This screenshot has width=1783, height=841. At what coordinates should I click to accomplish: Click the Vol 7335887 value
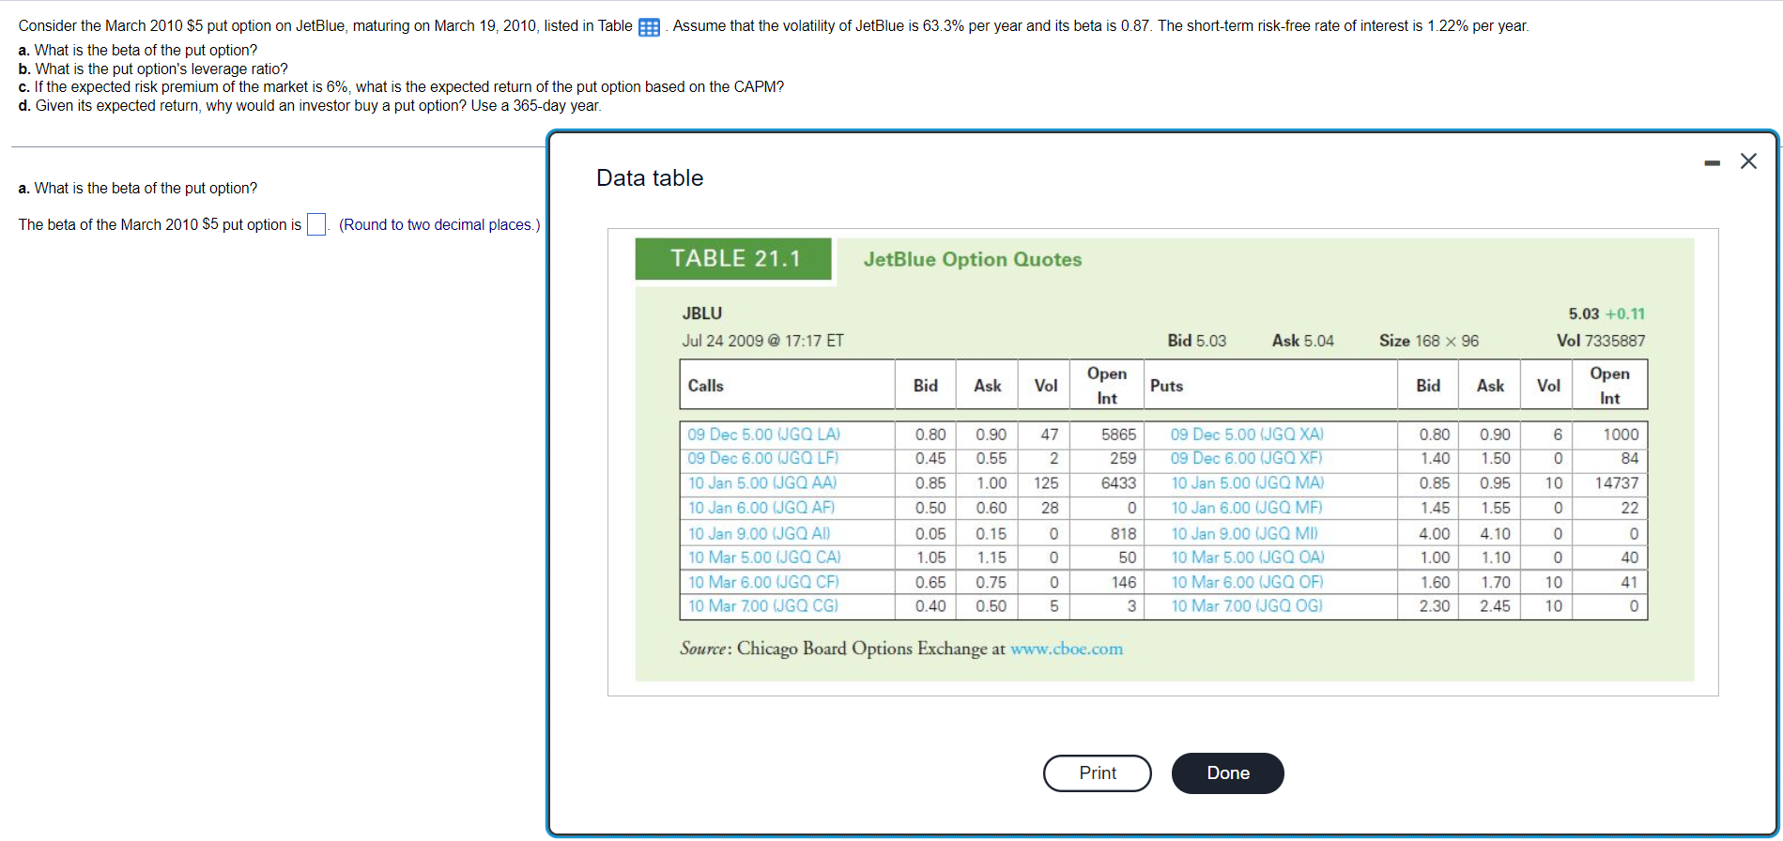pos(1601,341)
